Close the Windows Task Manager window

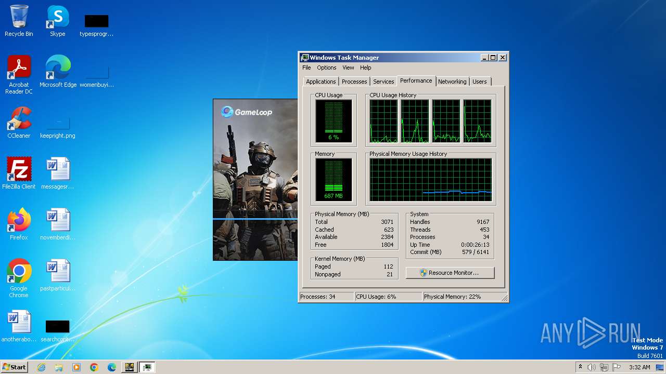click(503, 58)
